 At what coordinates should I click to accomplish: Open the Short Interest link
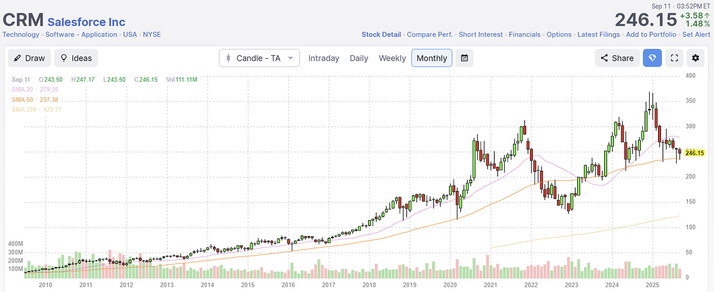[481, 35]
